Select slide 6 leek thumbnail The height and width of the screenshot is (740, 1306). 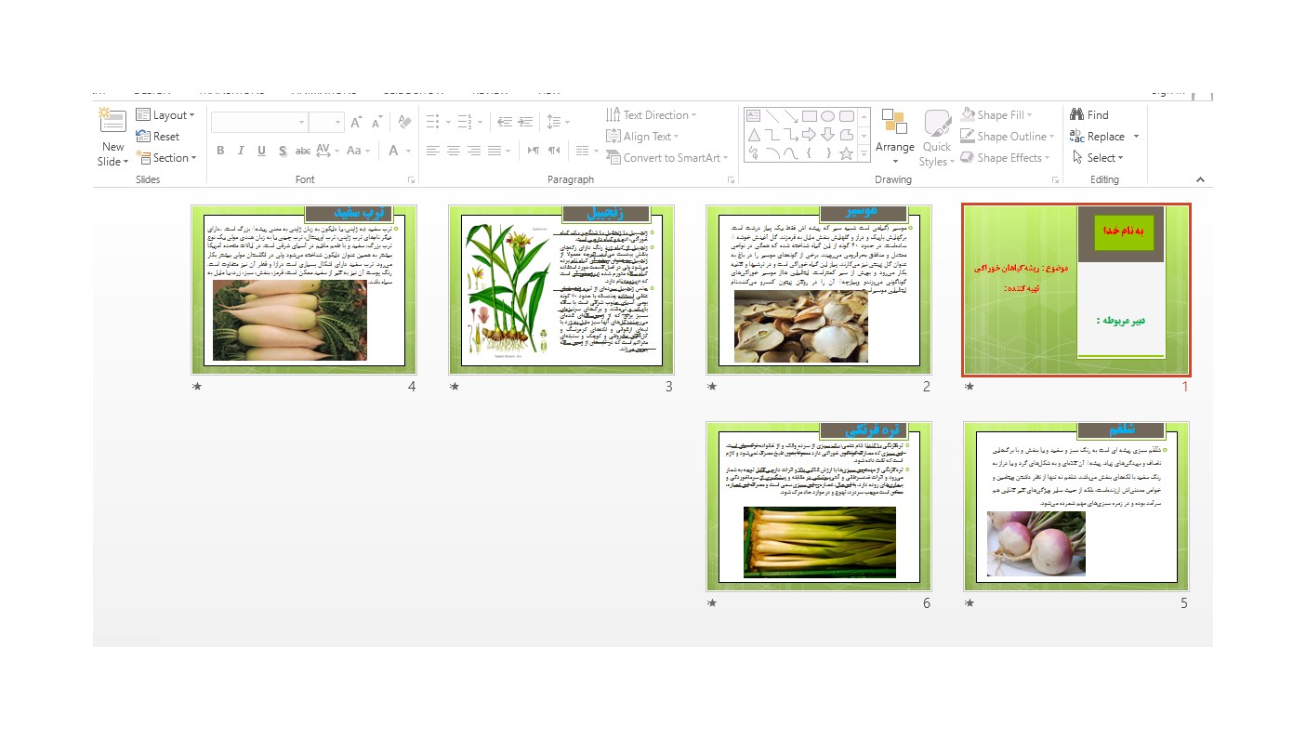pyautogui.click(x=819, y=507)
